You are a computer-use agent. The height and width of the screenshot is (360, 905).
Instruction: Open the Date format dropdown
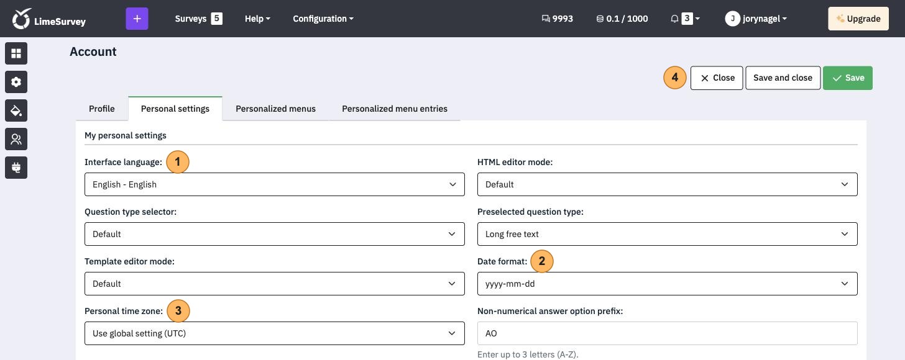(x=668, y=284)
